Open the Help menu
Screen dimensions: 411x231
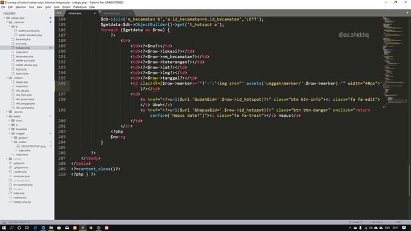coord(92,7)
